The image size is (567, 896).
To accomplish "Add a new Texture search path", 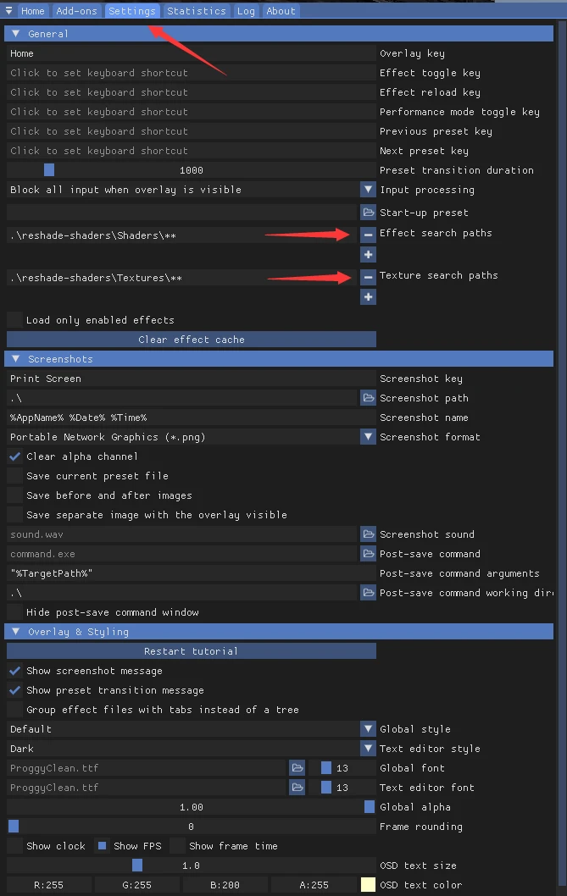I will tap(368, 296).
